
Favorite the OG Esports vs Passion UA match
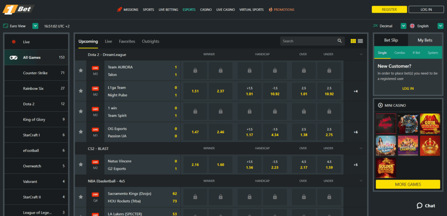pyautogui.click(x=81, y=132)
